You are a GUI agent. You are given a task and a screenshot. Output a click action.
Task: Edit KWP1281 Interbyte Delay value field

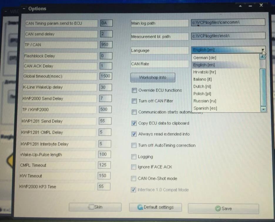click(105, 144)
